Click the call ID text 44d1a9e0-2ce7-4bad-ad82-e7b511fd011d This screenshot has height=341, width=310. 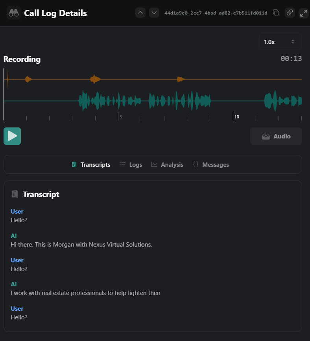[216, 13]
